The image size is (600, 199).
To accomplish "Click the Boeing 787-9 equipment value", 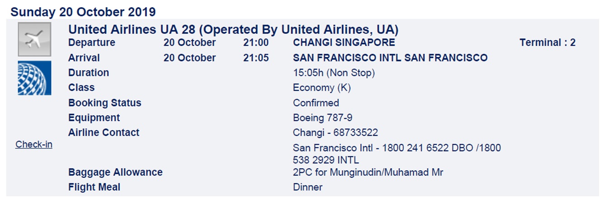I will pos(323,118).
